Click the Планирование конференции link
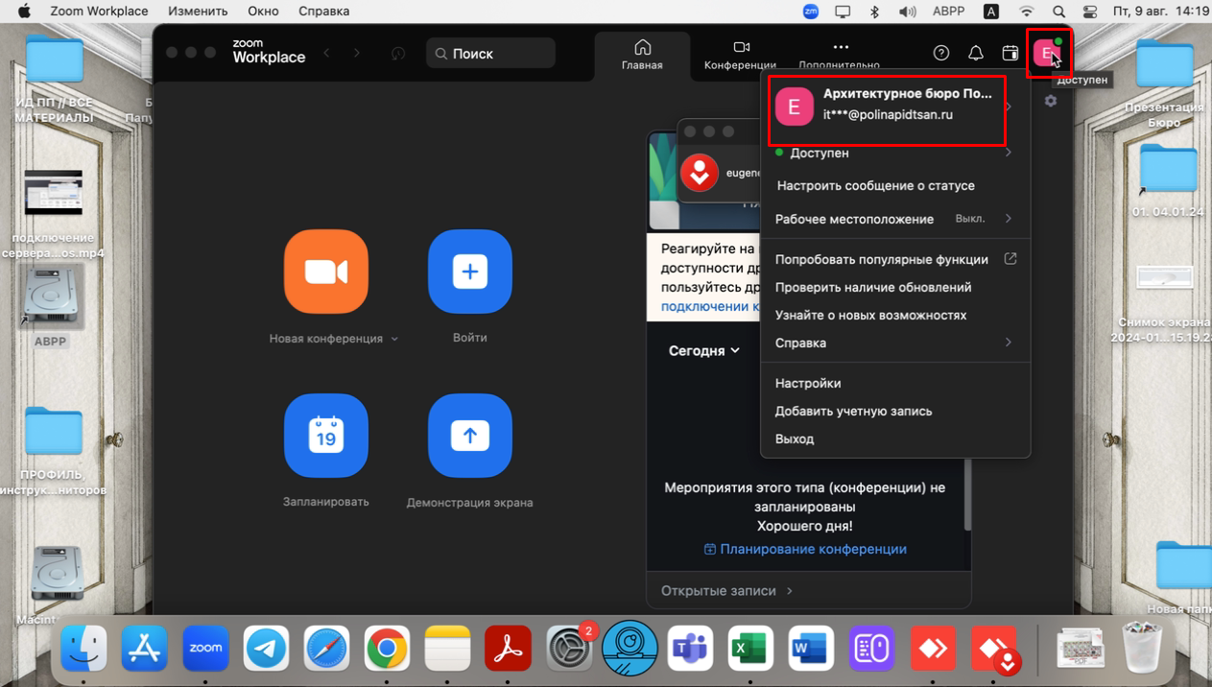 [x=805, y=549]
